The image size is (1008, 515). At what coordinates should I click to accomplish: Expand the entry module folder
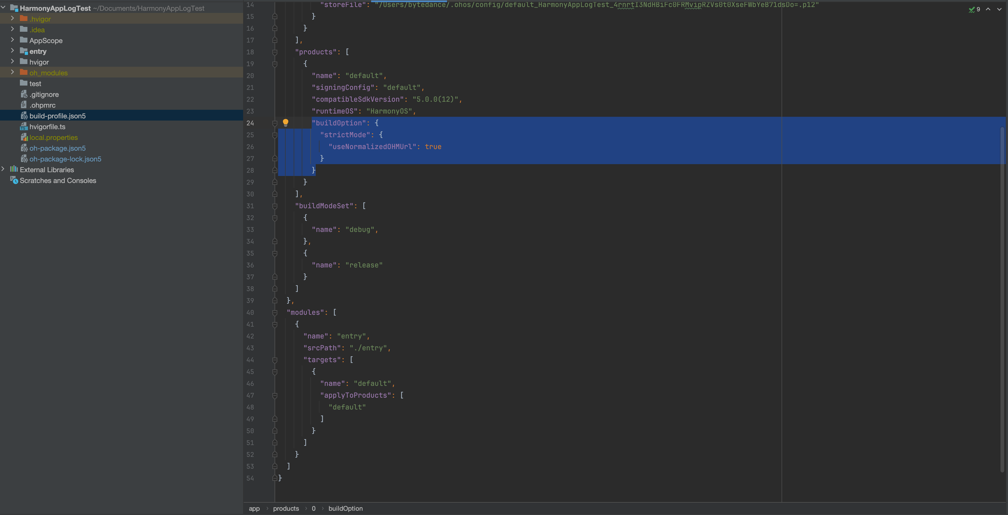13,51
